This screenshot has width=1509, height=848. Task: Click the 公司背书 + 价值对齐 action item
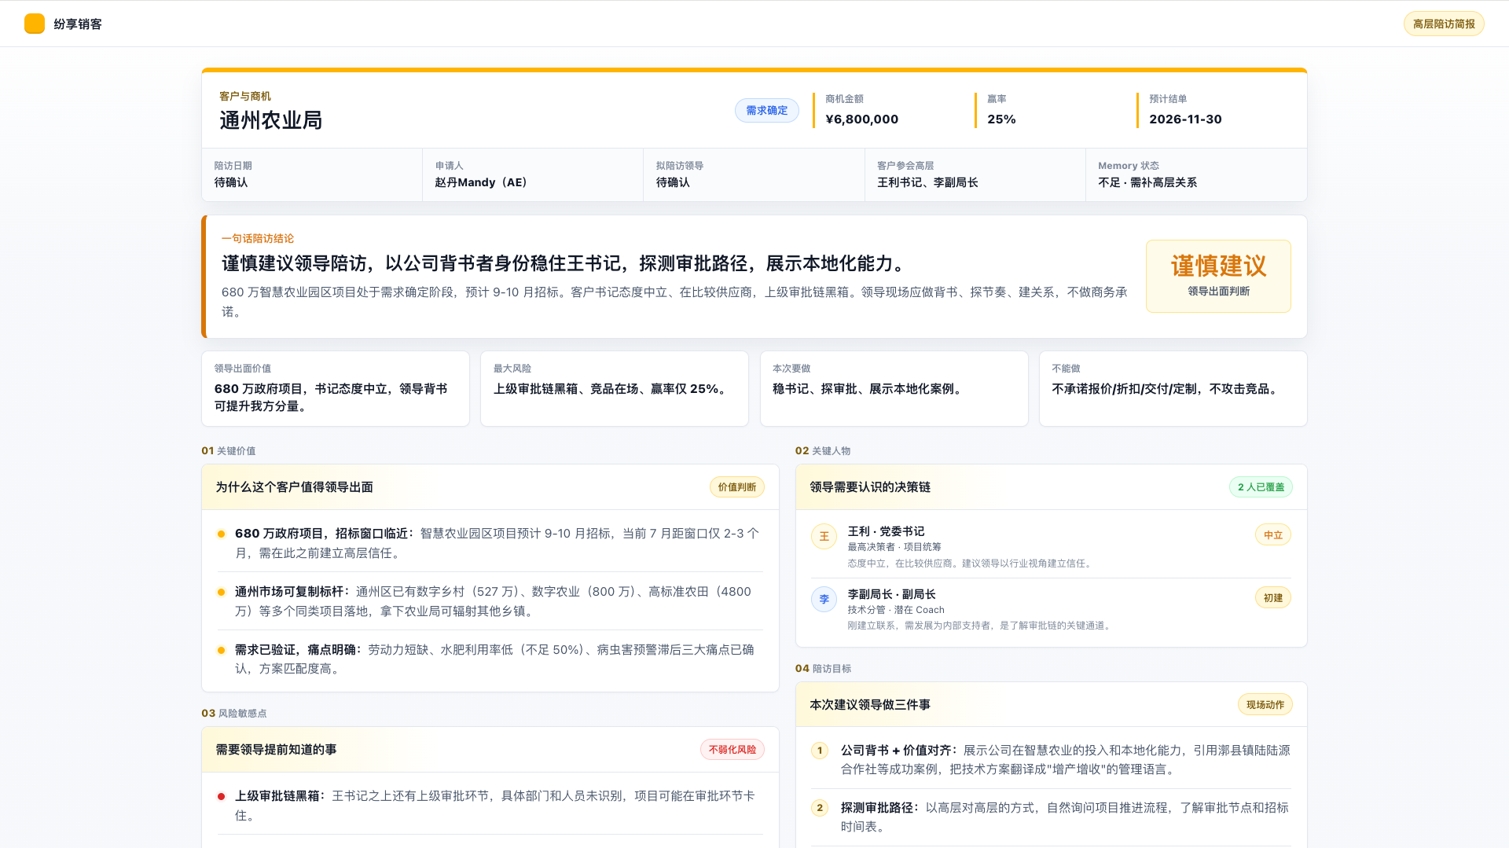tap(1052, 760)
